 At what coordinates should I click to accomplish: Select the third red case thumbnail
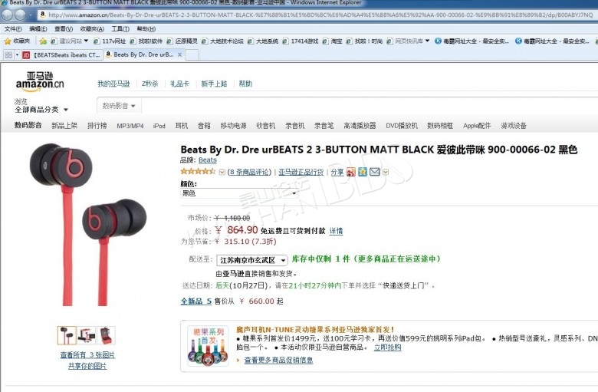[x=106, y=335]
